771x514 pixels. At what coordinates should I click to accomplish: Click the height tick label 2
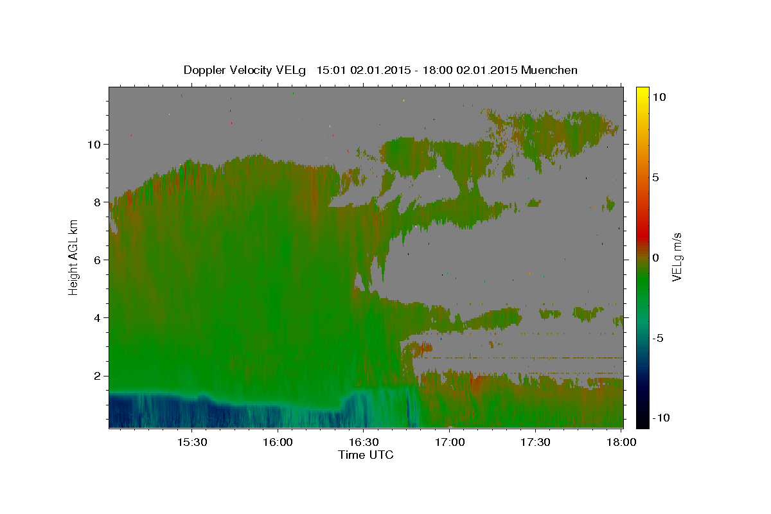[x=98, y=376]
